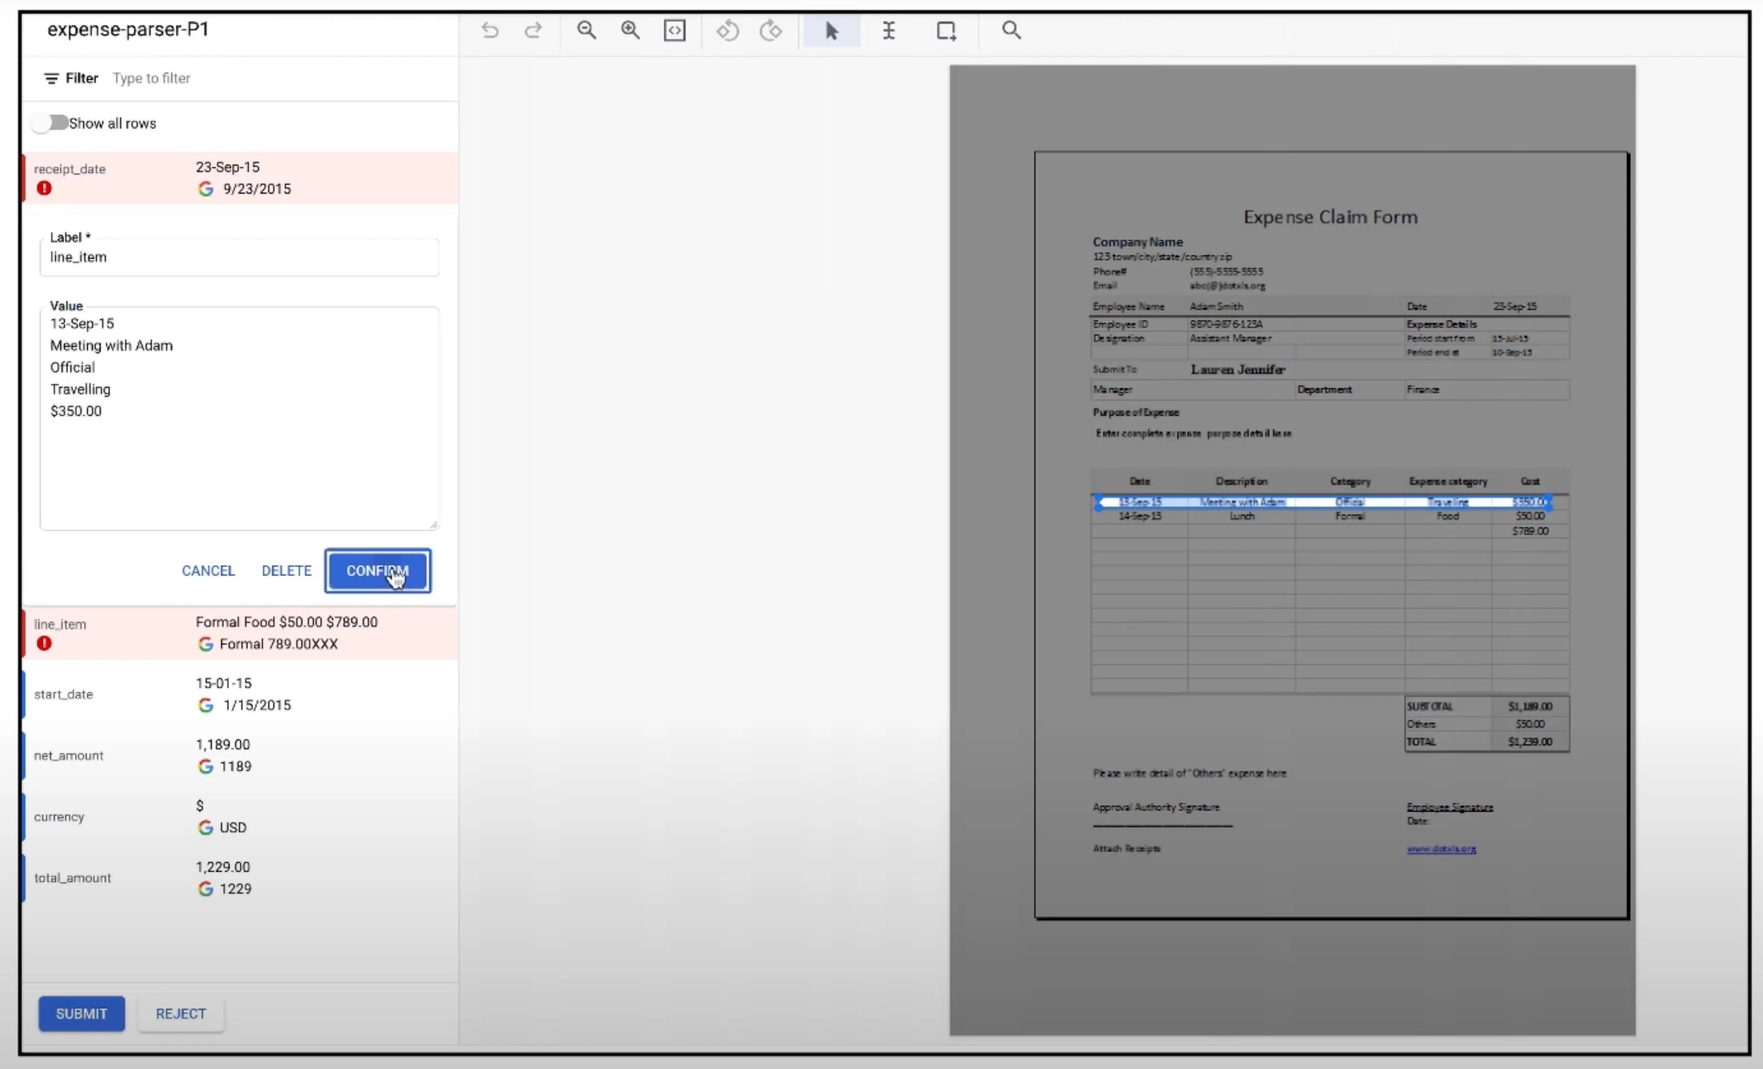Zoom out using the minus magnifier
The image size is (1763, 1069).
coord(587,31)
